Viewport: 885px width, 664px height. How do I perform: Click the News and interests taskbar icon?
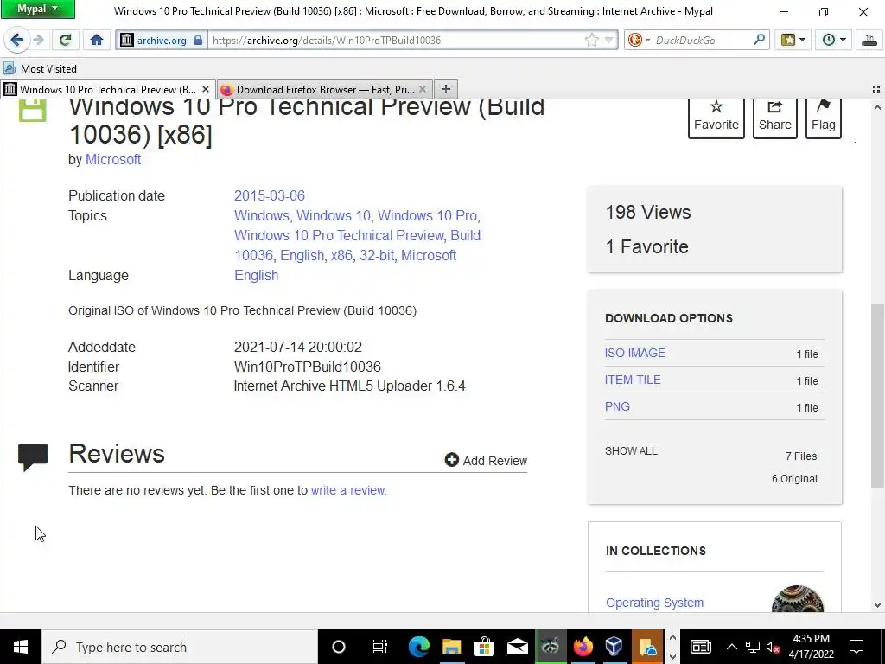(700, 647)
